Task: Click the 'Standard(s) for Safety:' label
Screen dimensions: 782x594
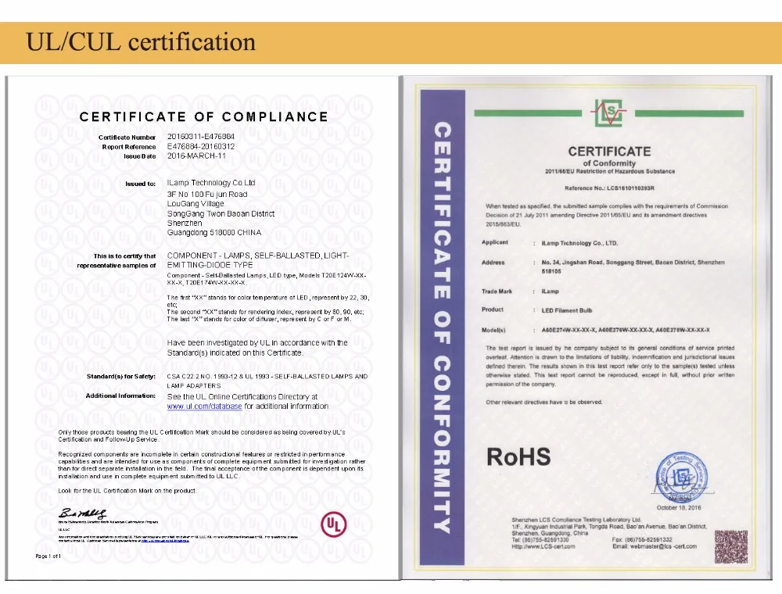Action: pyautogui.click(x=121, y=376)
